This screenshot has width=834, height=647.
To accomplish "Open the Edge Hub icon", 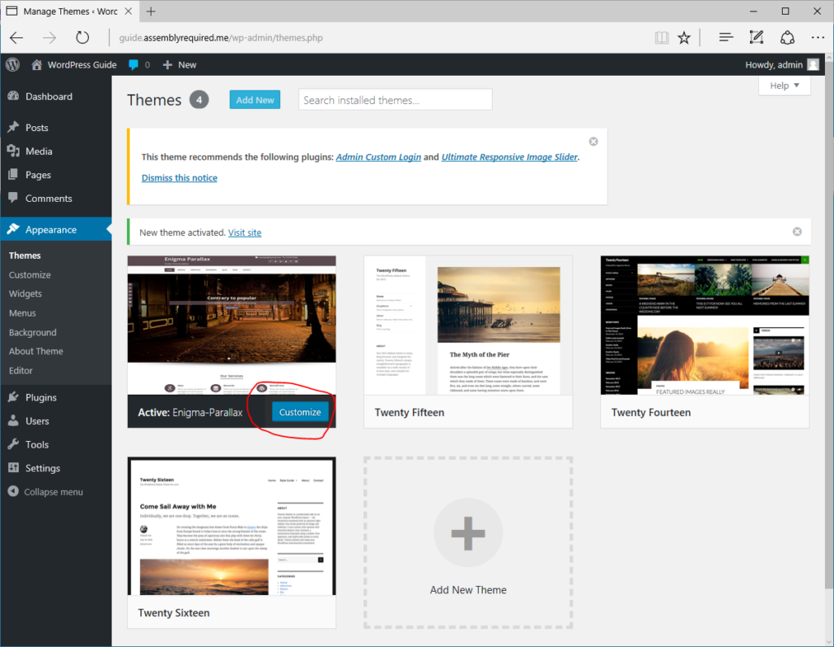I will click(726, 37).
